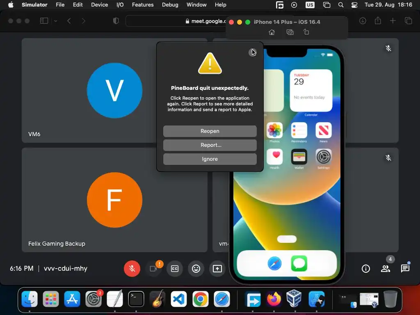Viewport: 420px width, 315px height.
Task: Open News app on iPhone simulator
Action: tap(323, 130)
